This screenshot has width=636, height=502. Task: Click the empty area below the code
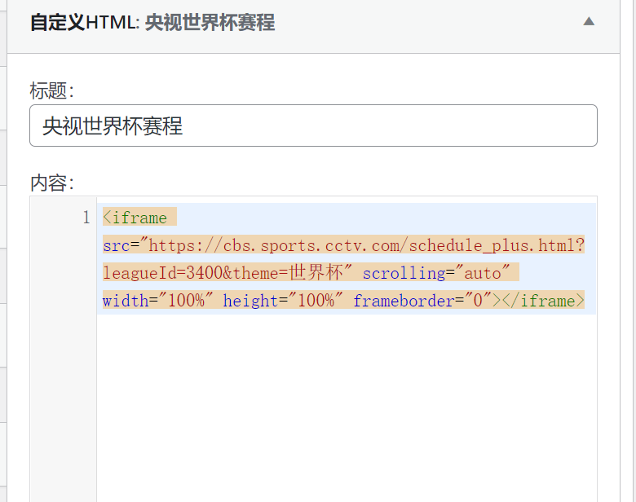coord(347,406)
